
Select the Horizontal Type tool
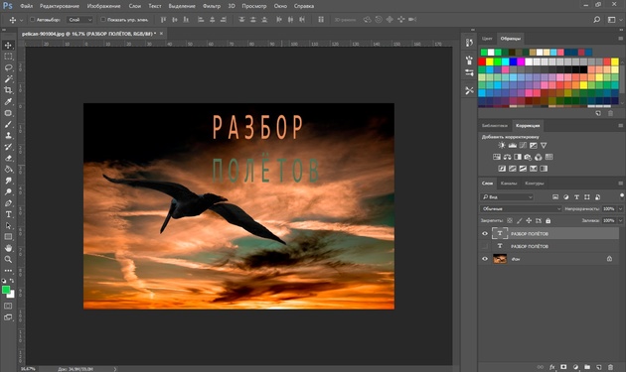[8, 214]
